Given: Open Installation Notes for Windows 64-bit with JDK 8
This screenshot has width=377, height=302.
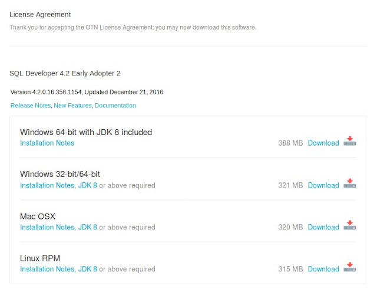Looking at the screenshot, I should [x=47, y=143].
